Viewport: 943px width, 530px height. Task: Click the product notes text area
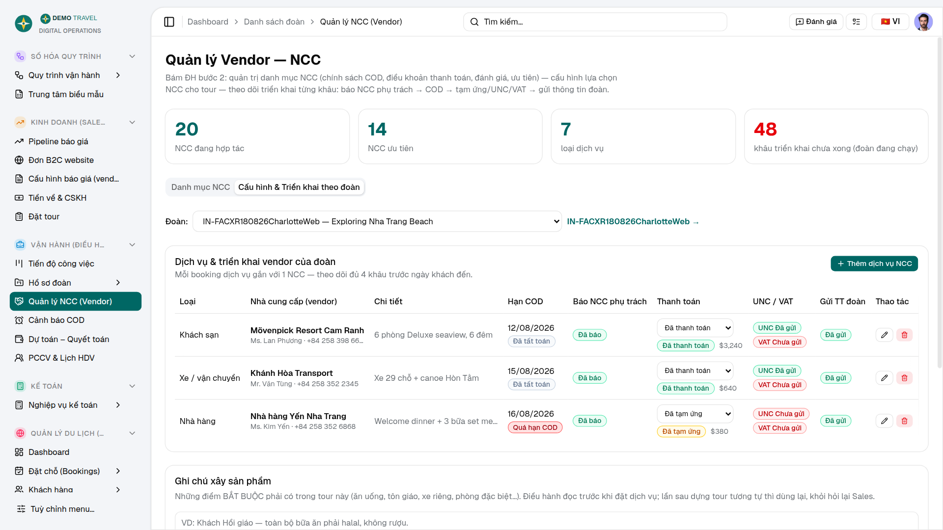pos(547,521)
